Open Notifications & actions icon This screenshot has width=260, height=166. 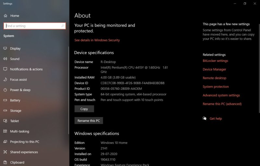5,69
